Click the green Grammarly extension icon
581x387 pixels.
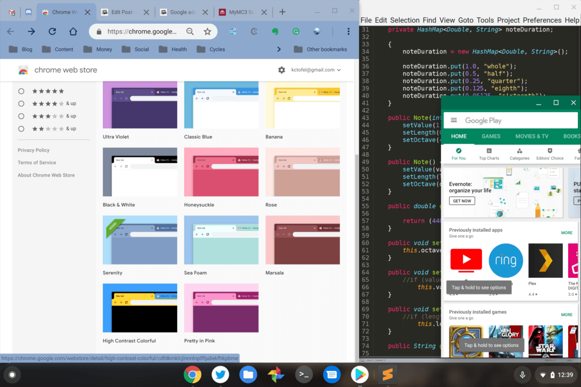point(296,31)
